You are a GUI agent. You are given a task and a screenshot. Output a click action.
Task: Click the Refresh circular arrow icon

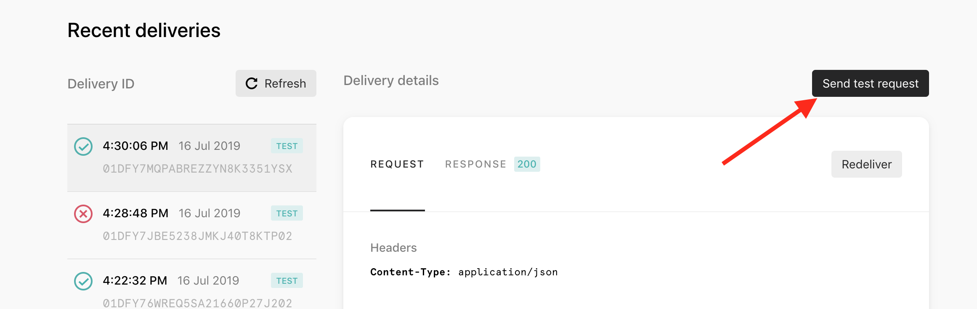252,83
